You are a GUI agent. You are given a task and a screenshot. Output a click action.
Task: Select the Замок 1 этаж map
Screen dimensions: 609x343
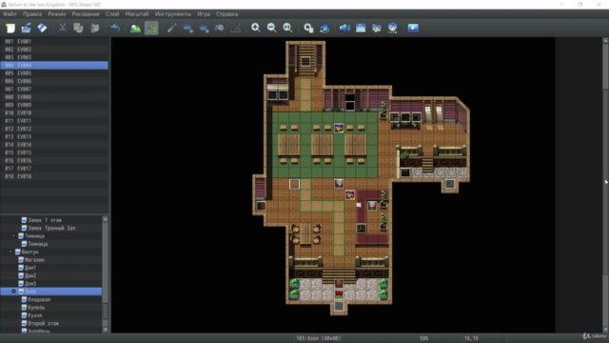click(x=45, y=220)
